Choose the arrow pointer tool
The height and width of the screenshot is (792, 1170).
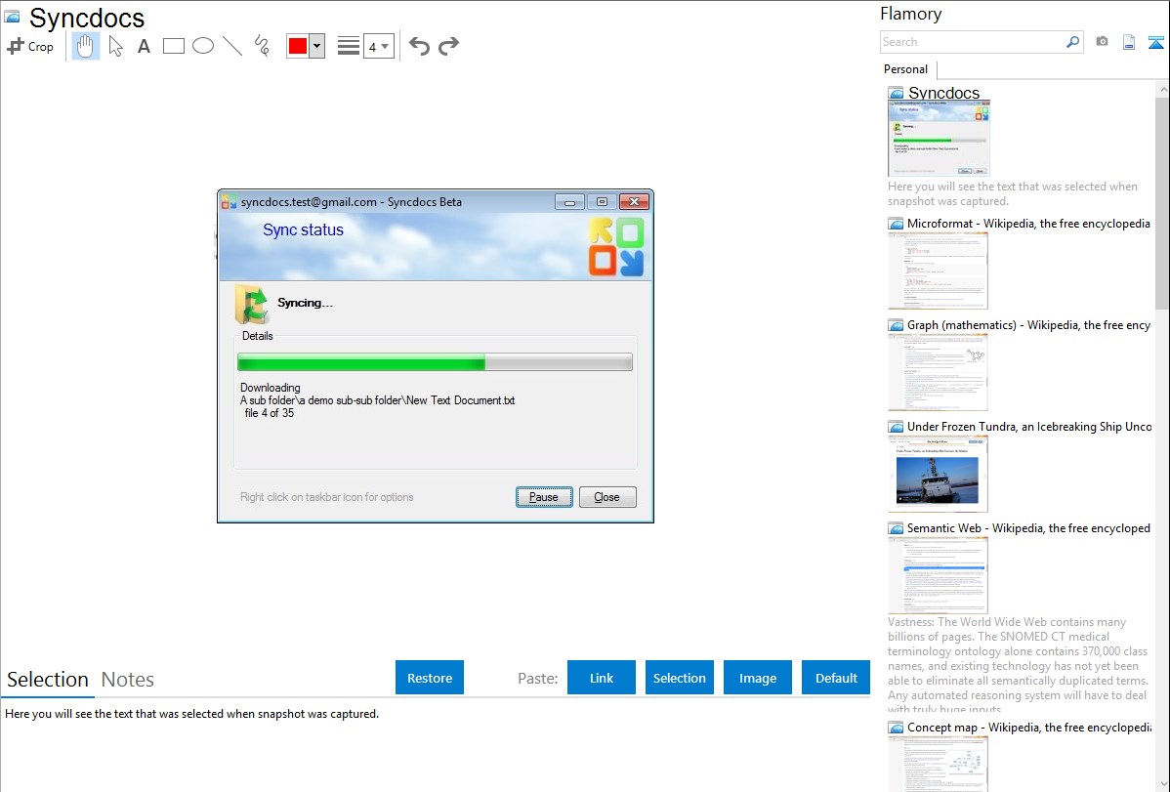tap(115, 46)
